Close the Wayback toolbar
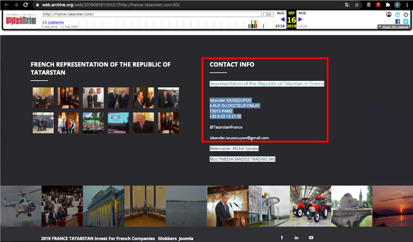Viewport: 413px width, 242px height. pyautogui.click(x=406, y=14)
